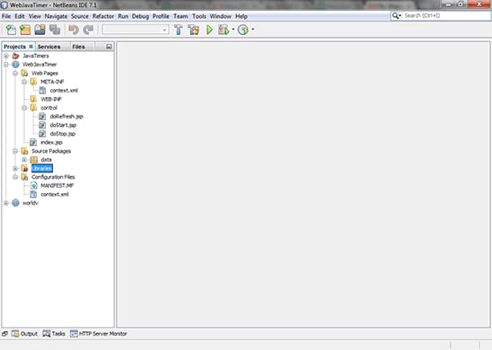Click the worldv globe icon
492x350 pixels.
15,203
